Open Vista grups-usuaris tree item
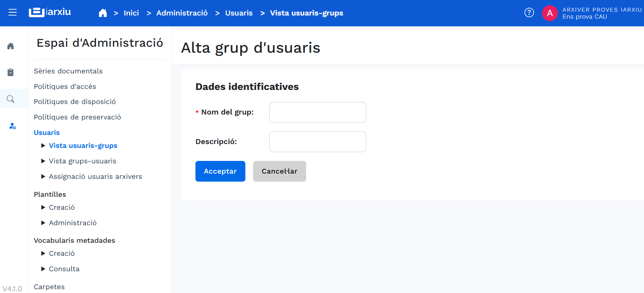644x293 pixels. pyautogui.click(x=83, y=161)
